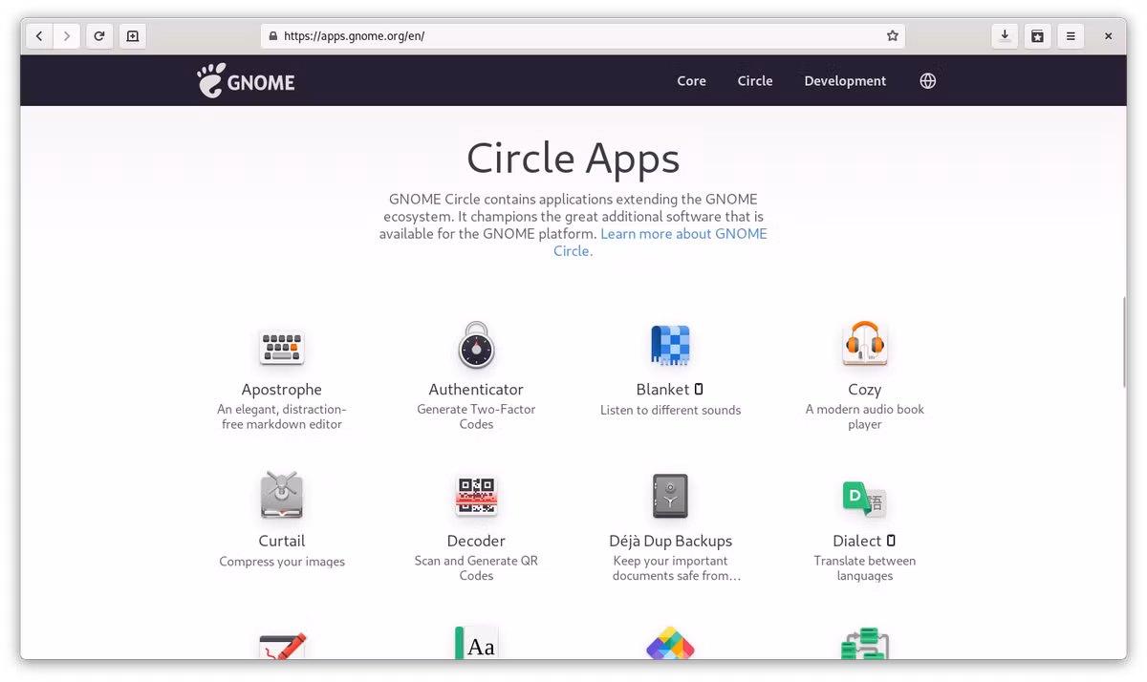The width and height of the screenshot is (1147, 682).
Task: Reload the page
Action: 98,36
